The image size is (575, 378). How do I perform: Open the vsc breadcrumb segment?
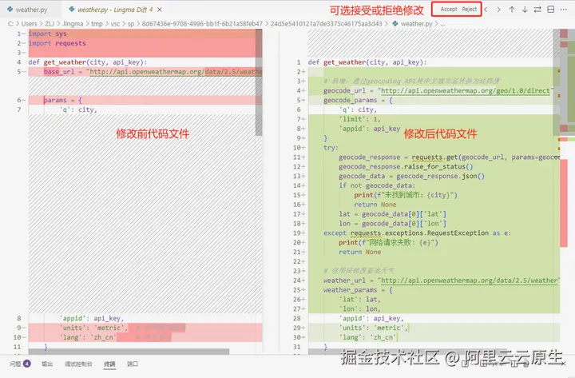115,24
